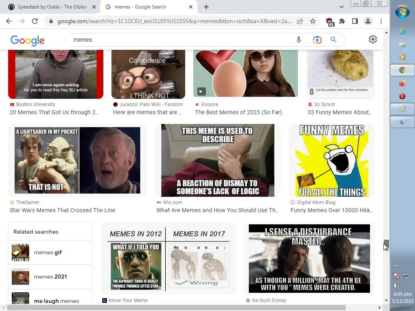Click the vertical scrollbar down arrow

(x=386, y=300)
